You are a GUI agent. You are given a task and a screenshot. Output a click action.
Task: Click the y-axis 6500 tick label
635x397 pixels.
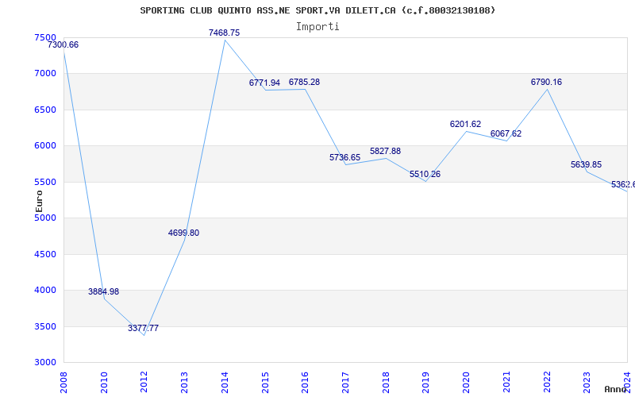(45, 110)
